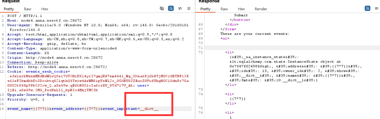380x119 pixels.
Task: Click the 'Accept-Encoding: gzip, deflate, br' line
Action: (x=47, y=44)
